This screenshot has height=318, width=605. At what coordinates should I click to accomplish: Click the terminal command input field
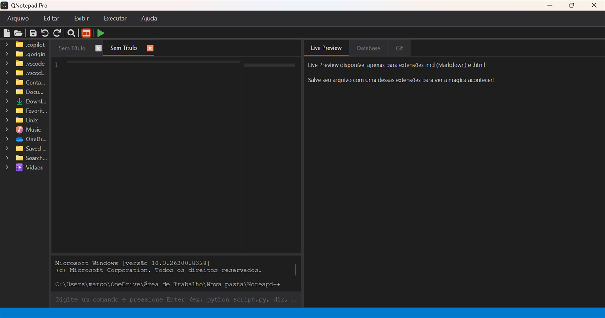pos(176,299)
